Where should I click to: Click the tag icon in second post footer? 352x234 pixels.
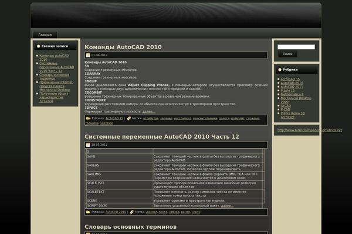coord(131,212)
